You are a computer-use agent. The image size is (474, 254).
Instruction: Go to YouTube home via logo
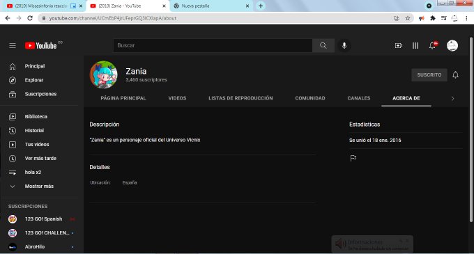pyautogui.click(x=41, y=45)
